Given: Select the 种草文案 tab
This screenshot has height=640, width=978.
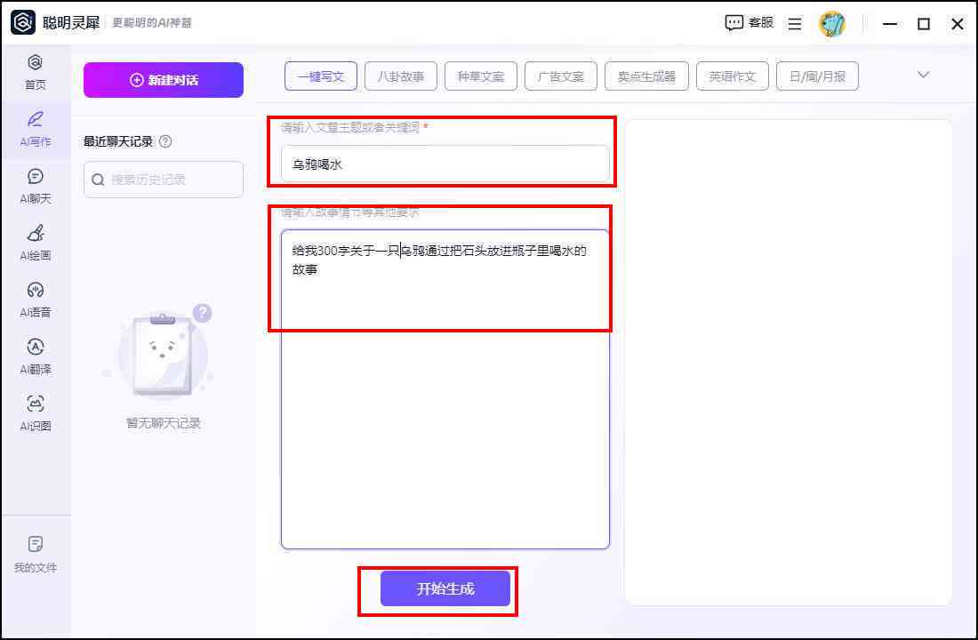Looking at the screenshot, I should 480,76.
